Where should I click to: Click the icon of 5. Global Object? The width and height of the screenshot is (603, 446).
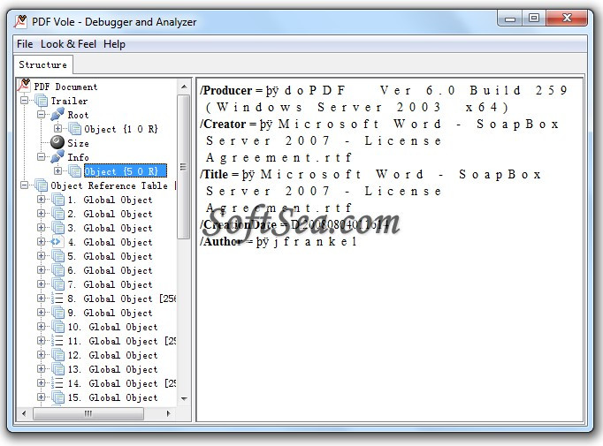57,256
